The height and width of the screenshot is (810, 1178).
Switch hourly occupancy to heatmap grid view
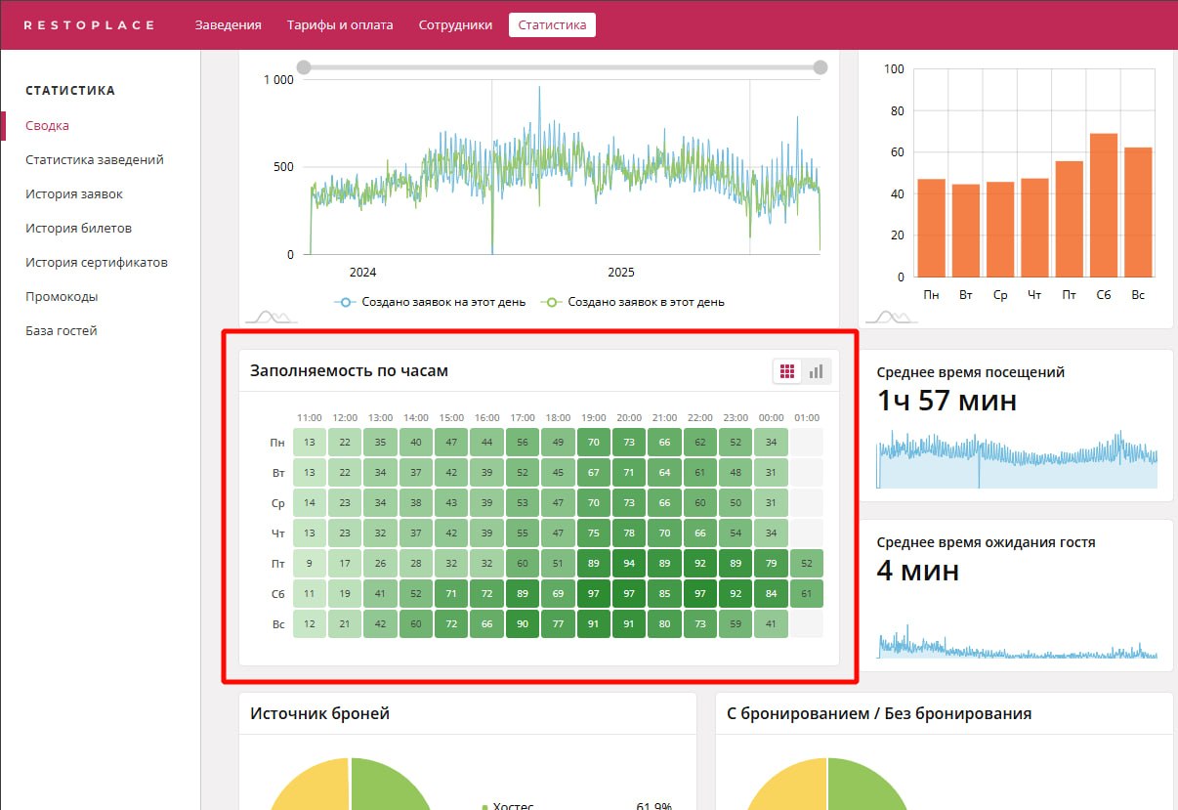[x=787, y=371]
